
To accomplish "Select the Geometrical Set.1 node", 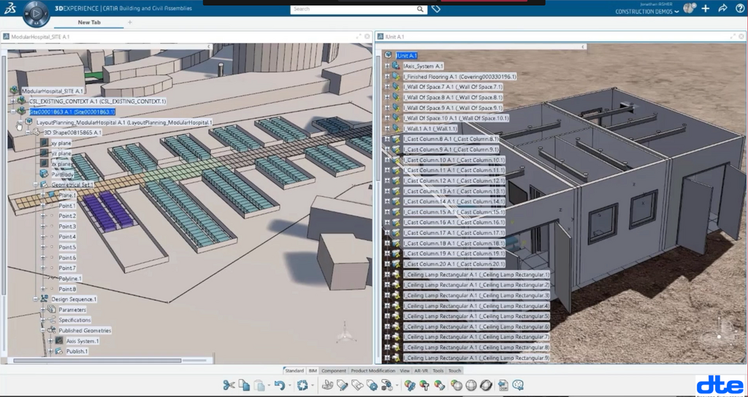I will pos(72,185).
